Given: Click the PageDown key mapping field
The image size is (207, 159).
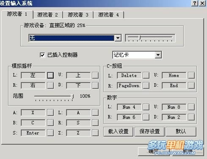Looking at the screenshot, I should 129,85.
